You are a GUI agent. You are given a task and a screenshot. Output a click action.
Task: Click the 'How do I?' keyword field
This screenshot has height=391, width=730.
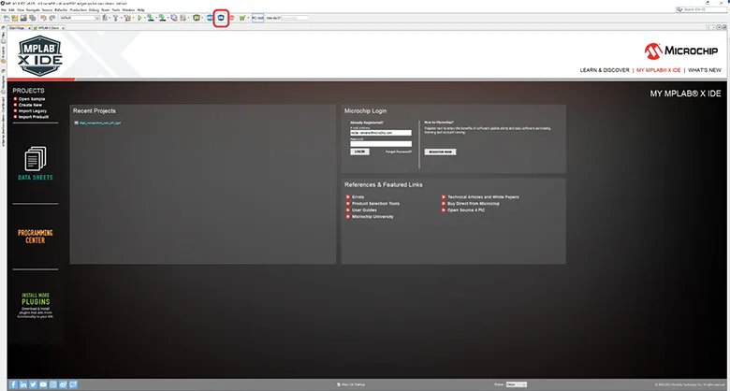coord(295,18)
